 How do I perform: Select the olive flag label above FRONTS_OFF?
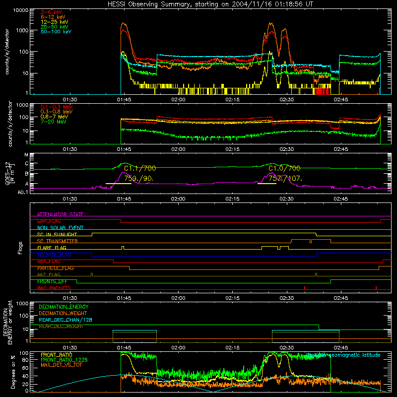point(49,274)
